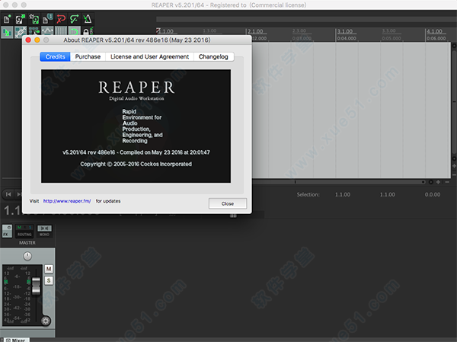The height and width of the screenshot is (342, 457).
Task: Close the About REAPER dialog with red button
Action: 28,40
